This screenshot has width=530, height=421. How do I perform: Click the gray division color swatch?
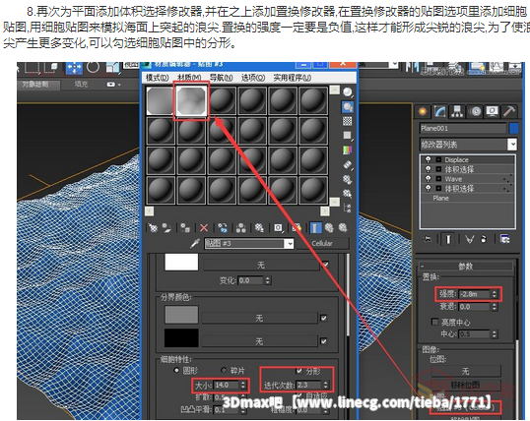coord(181,315)
